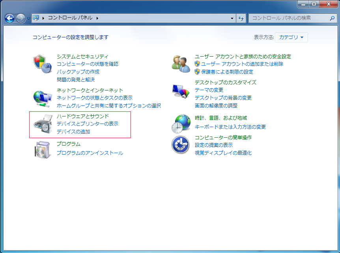Open the Ease of Access circular icon
The height and width of the screenshot is (253, 340).
click(180, 145)
